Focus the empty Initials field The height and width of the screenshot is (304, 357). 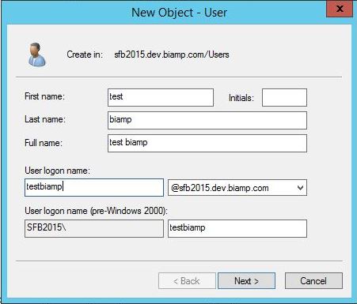[284, 97]
